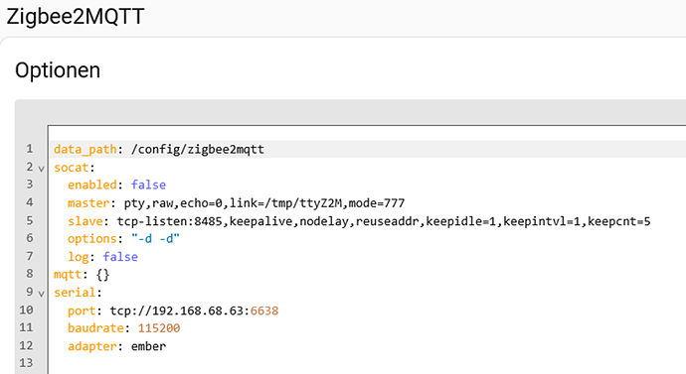
Task: Click line number 12 in the gutter
Action: 26,345
